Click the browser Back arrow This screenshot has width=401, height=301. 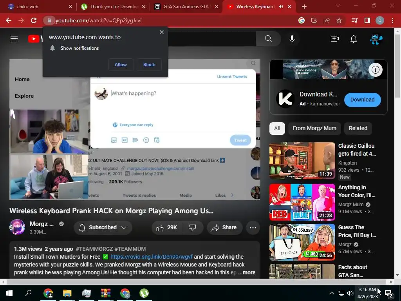(9, 20)
